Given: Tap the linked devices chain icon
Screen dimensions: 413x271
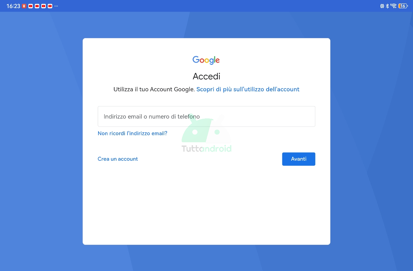Looking at the screenshot, I should click(x=382, y=6).
